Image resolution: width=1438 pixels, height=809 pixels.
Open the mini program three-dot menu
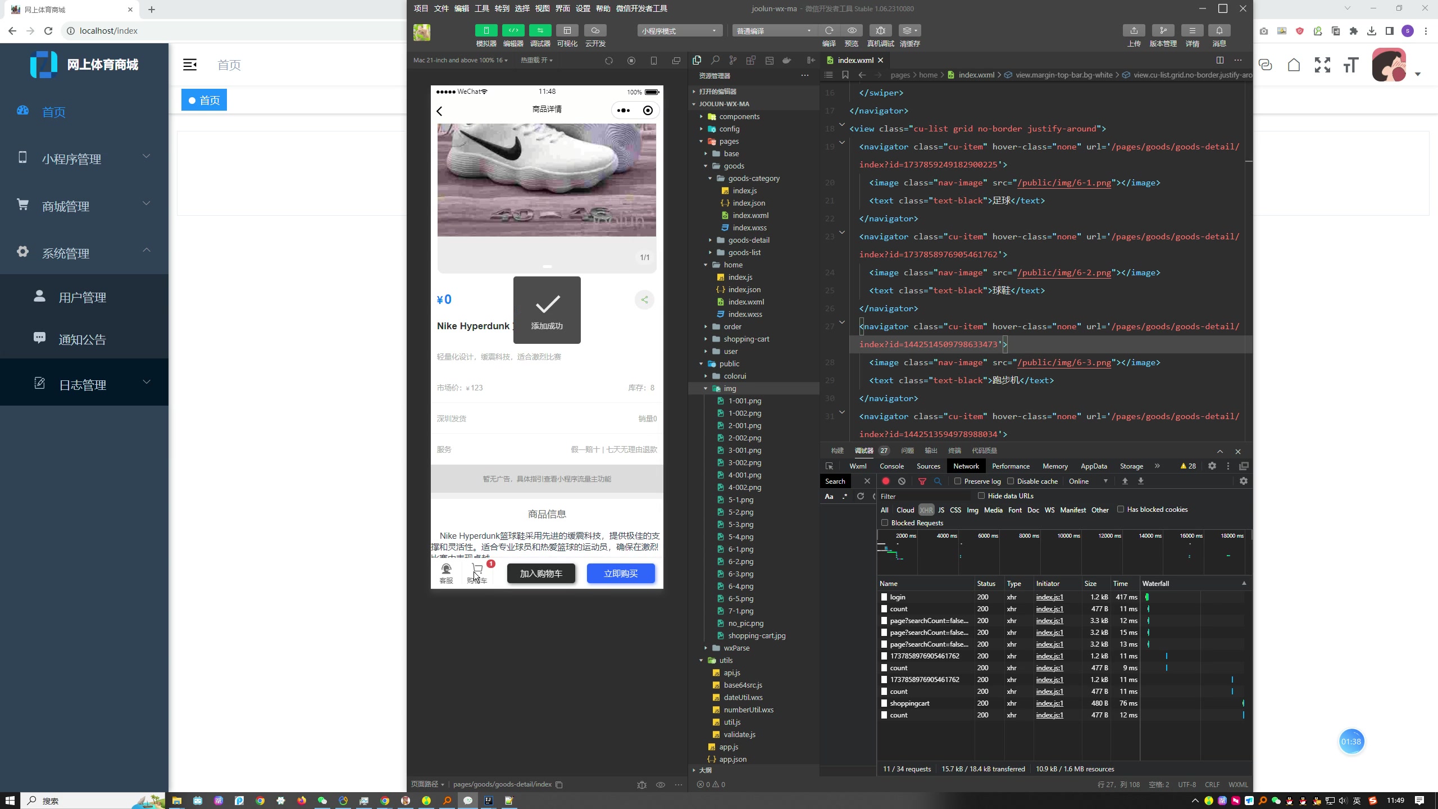pos(623,110)
